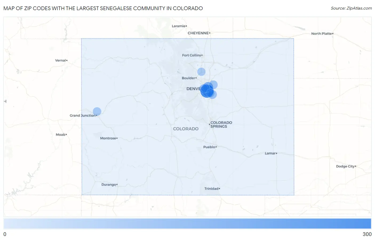Select the large dark Denver bubble
375x240 pixels.
click(x=207, y=91)
